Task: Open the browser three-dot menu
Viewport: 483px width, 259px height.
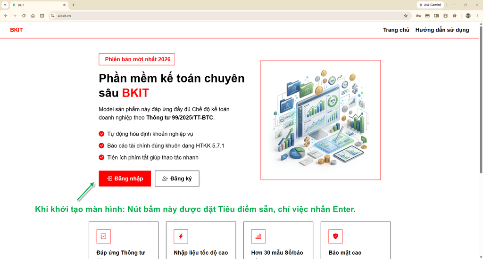Action: [x=477, y=16]
